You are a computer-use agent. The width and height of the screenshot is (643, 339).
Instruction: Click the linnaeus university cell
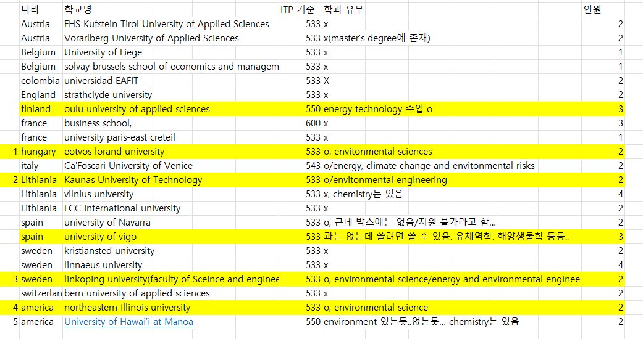pyautogui.click(x=103, y=265)
